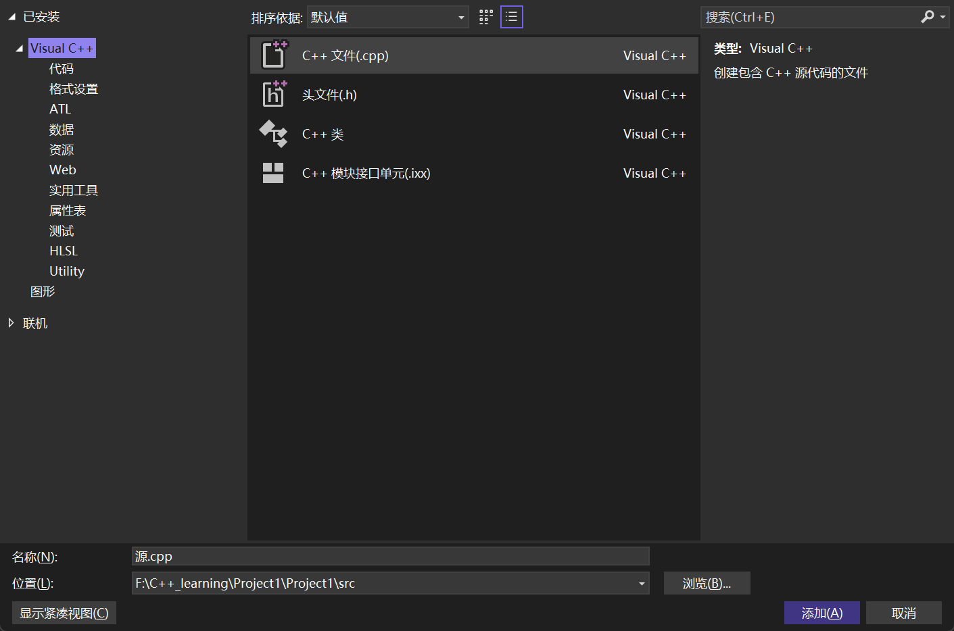
Task: Click the 浏览(B)... button
Action: pos(707,584)
